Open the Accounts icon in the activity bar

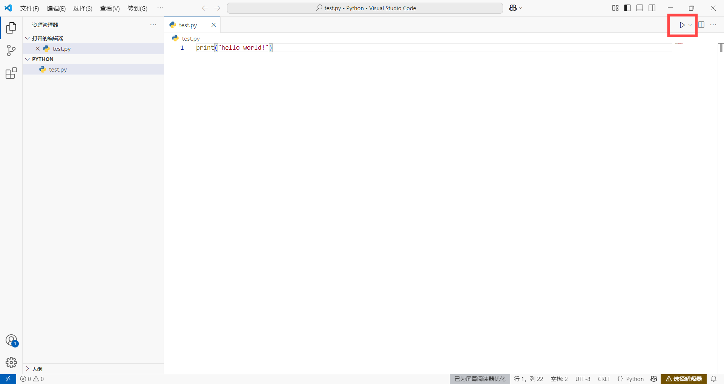tap(11, 340)
